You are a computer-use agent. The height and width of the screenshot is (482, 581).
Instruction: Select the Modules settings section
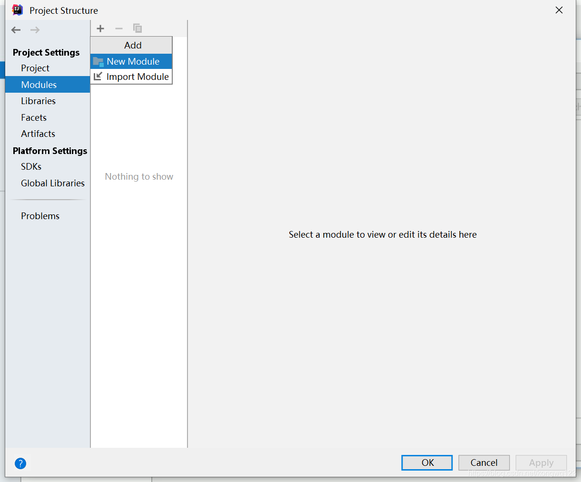pyautogui.click(x=48, y=85)
